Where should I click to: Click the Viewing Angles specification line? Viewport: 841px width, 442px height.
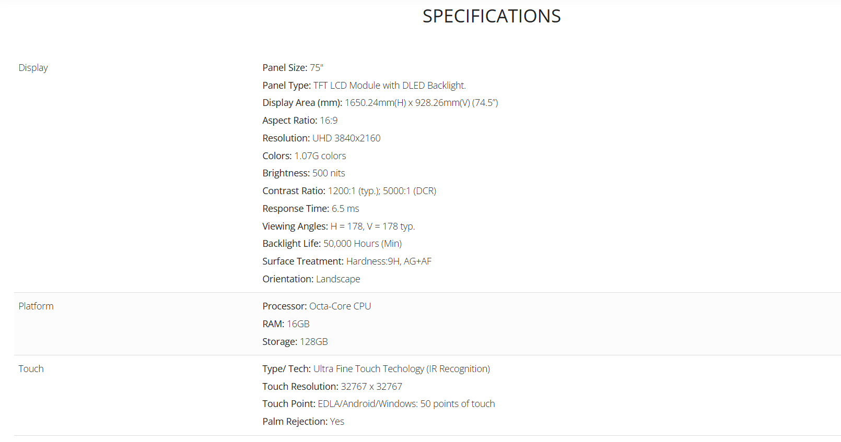(x=338, y=226)
